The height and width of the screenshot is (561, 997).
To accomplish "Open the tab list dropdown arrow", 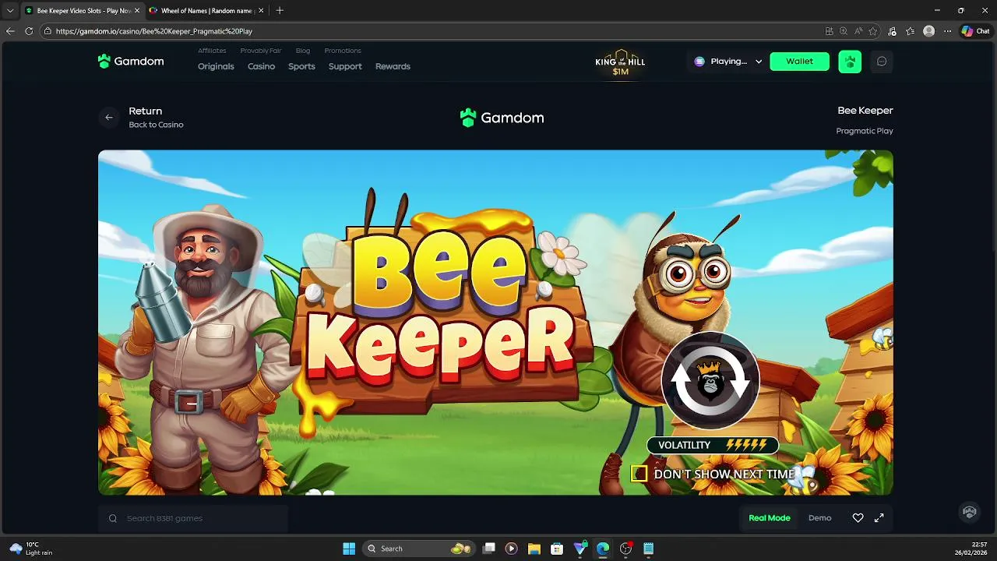I will tap(9, 10).
